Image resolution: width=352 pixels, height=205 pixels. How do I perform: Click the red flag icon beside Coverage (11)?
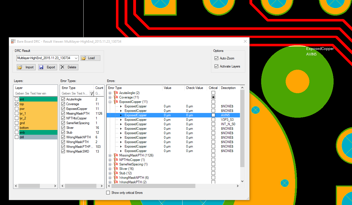(x=116, y=97)
